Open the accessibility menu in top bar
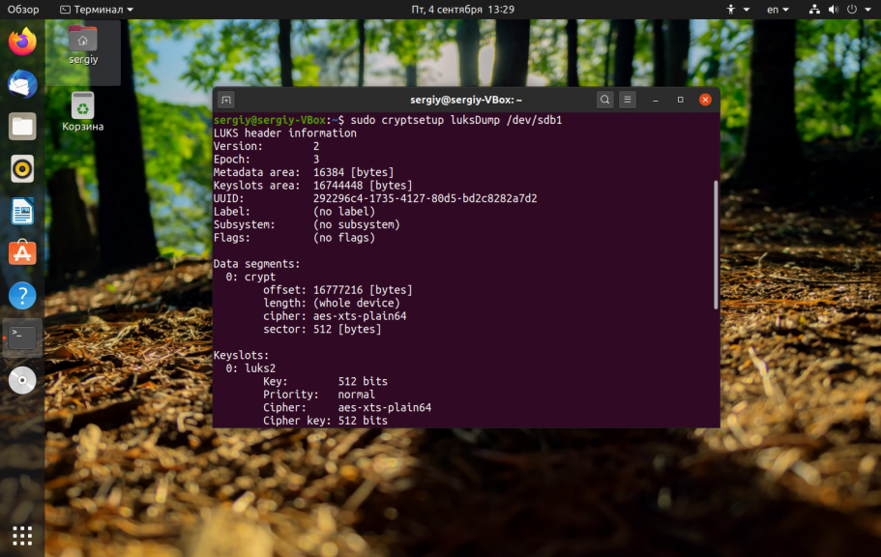 (738, 10)
